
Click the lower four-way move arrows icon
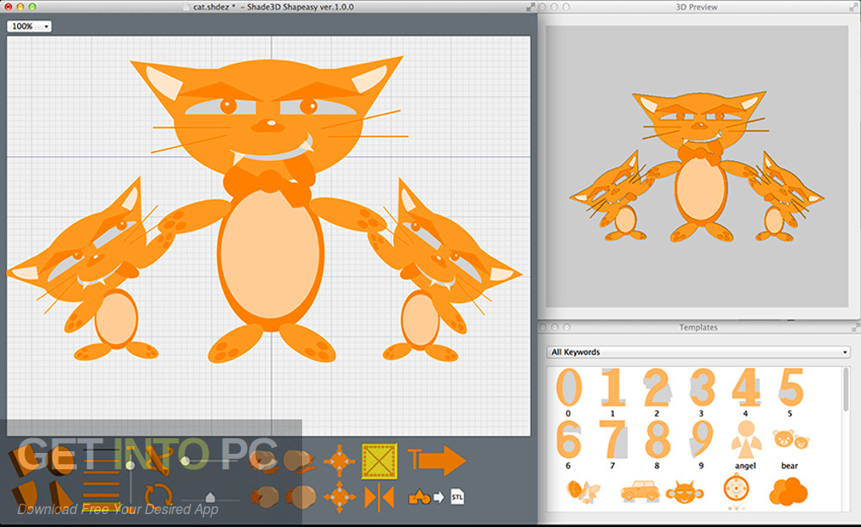pyautogui.click(x=339, y=497)
